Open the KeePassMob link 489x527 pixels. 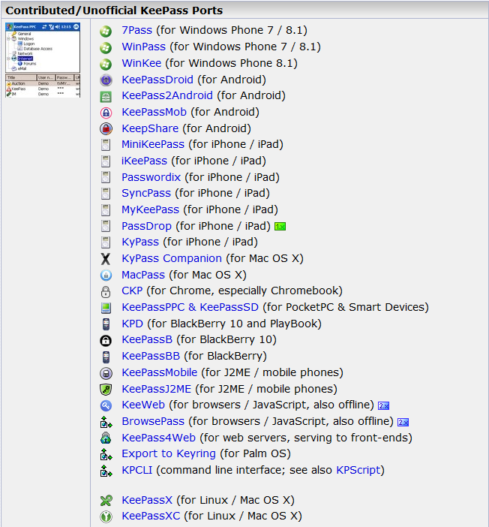point(154,112)
